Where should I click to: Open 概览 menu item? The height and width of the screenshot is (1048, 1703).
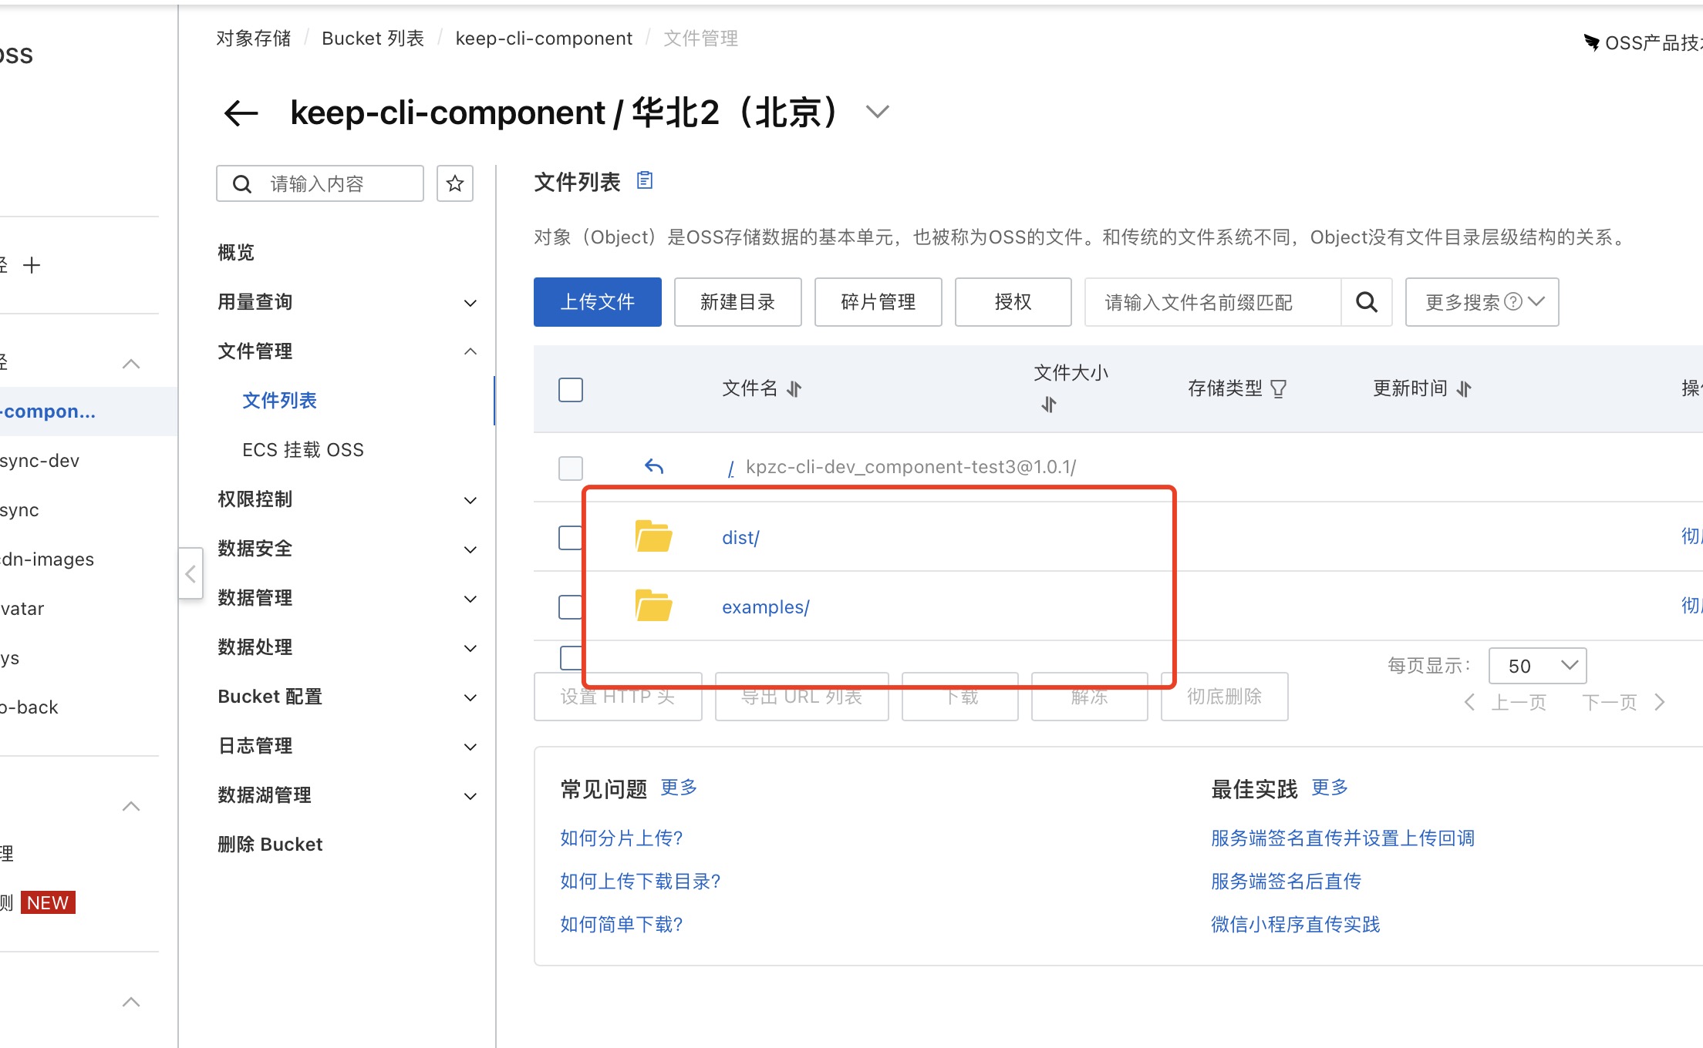tap(236, 253)
